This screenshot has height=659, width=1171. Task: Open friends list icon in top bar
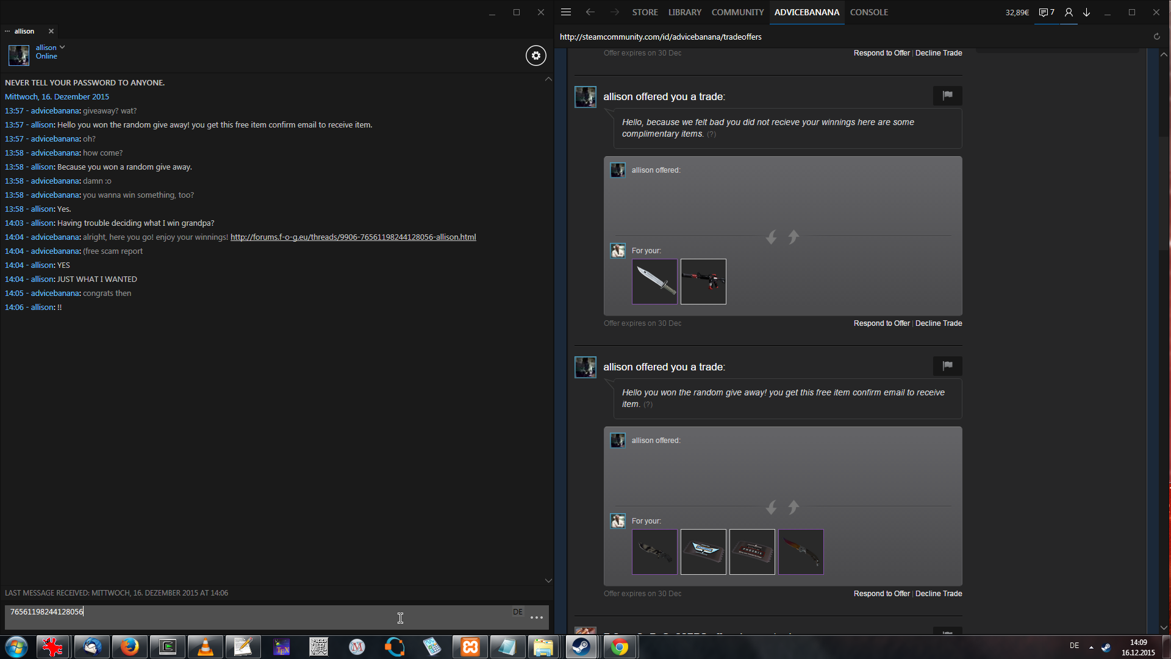pos(1069,12)
